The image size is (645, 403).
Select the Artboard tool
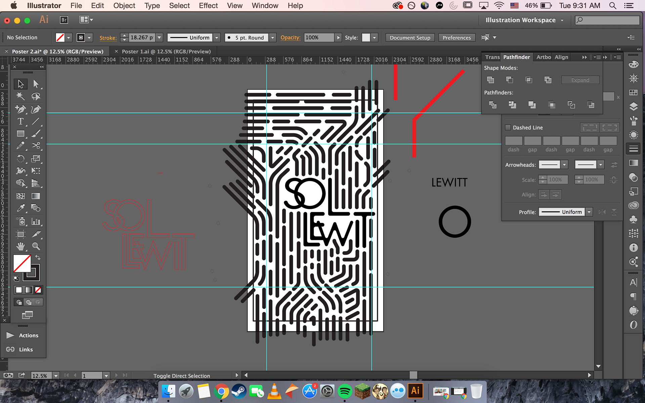pyautogui.click(x=20, y=234)
